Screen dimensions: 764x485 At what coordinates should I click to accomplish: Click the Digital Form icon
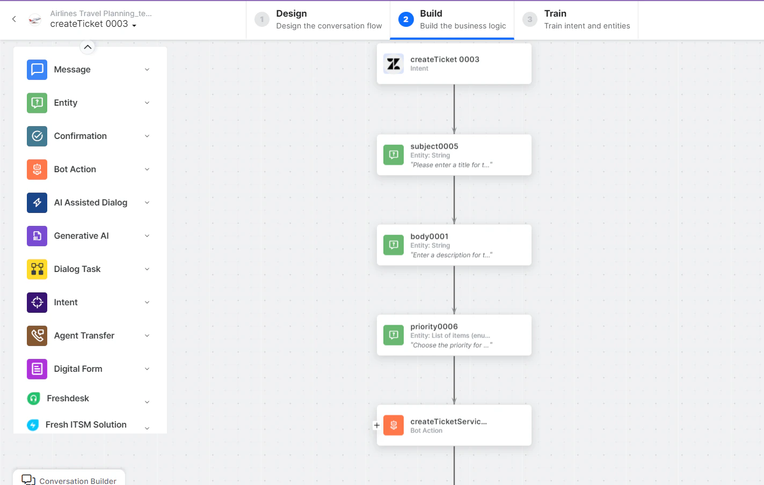pyautogui.click(x=37, y=369)
